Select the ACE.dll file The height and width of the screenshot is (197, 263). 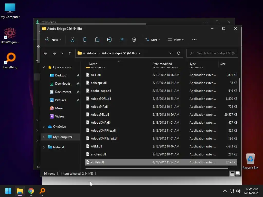[x=161, y=75]
